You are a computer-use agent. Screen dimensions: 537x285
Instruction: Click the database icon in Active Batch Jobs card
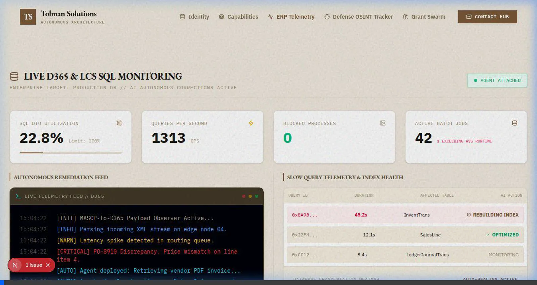[x=514, y=123]
